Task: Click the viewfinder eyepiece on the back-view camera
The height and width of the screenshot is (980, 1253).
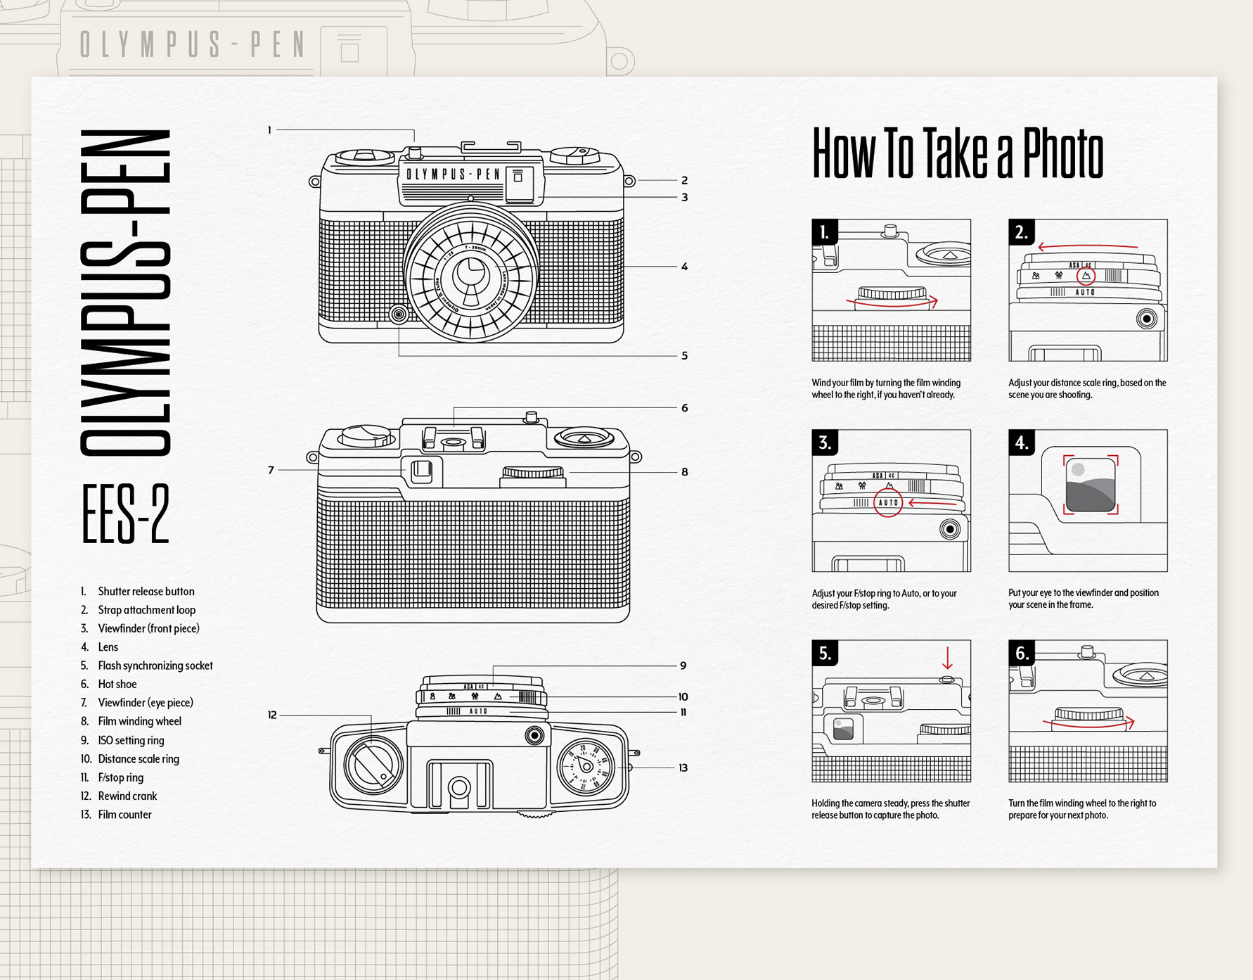Action: tap(422, 470)
